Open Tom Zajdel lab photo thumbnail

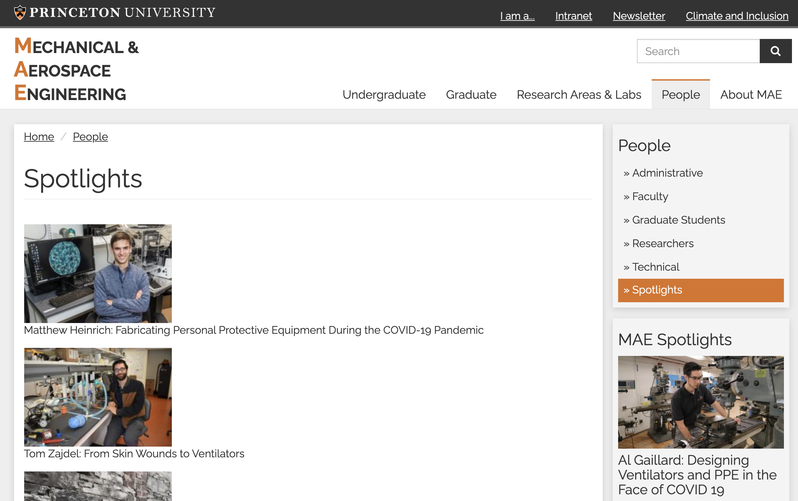click(98, 397)
